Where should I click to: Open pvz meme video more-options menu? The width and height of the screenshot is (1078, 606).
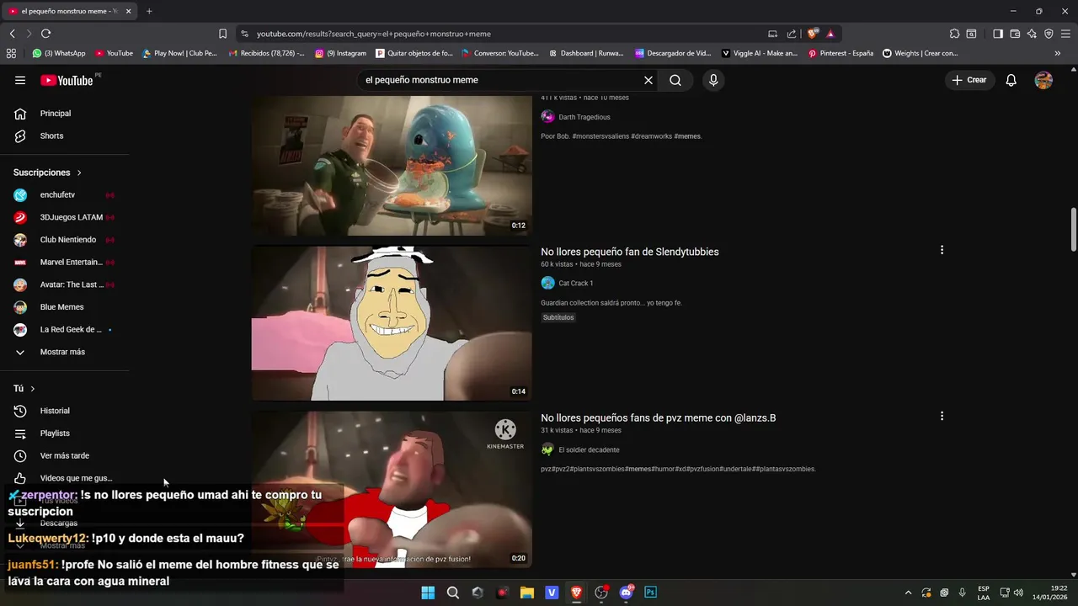click(942, 416)
